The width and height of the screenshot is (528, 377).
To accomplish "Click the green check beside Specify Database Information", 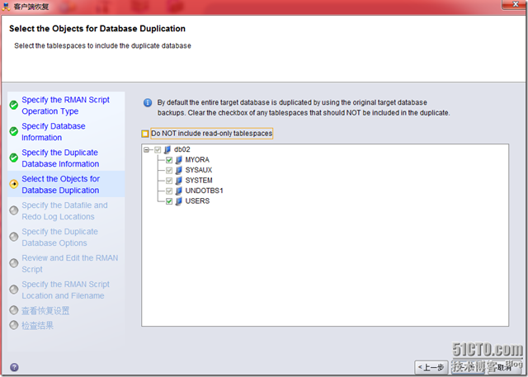I will tap(13, 131).
